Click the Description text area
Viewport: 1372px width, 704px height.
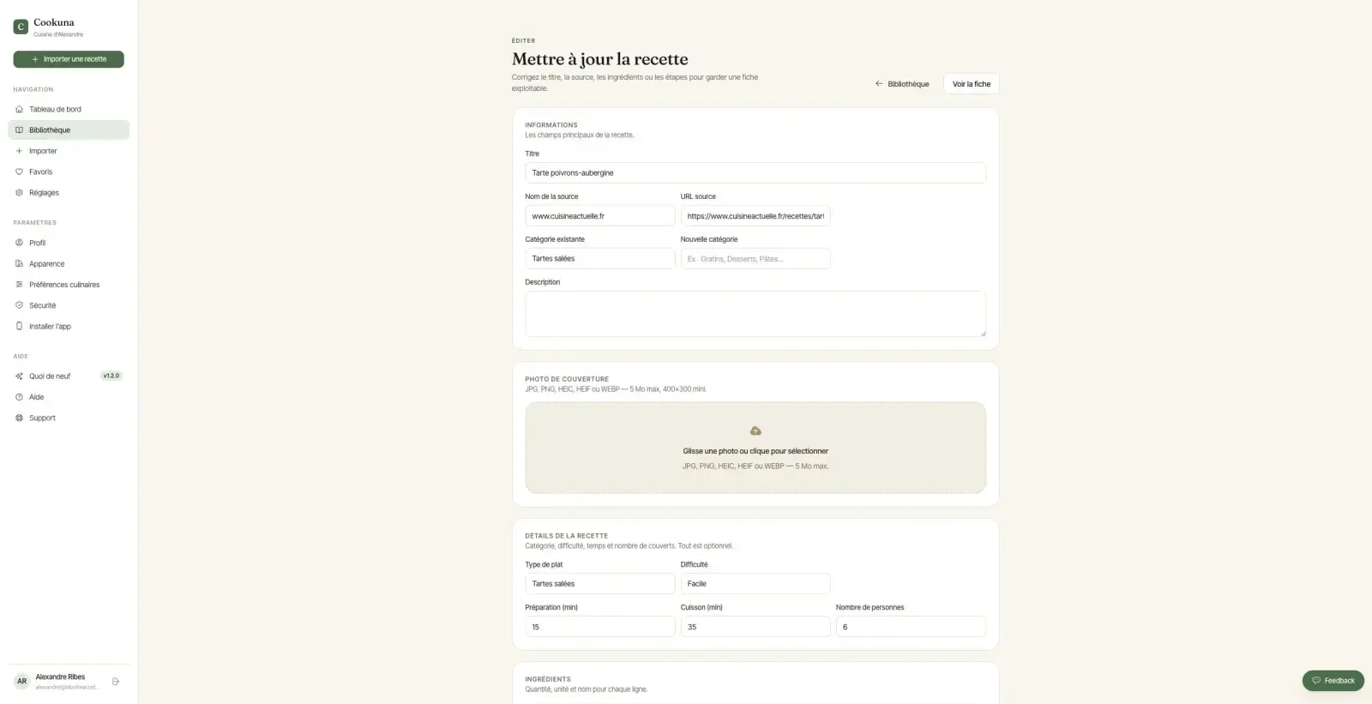[755, 314]
